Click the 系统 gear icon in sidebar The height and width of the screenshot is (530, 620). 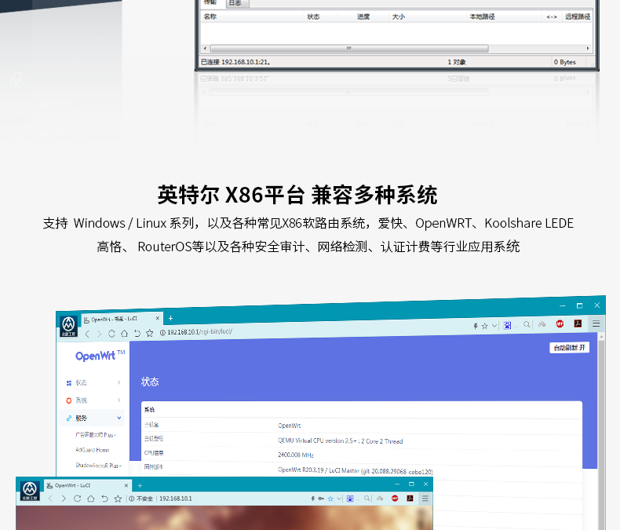69,400
